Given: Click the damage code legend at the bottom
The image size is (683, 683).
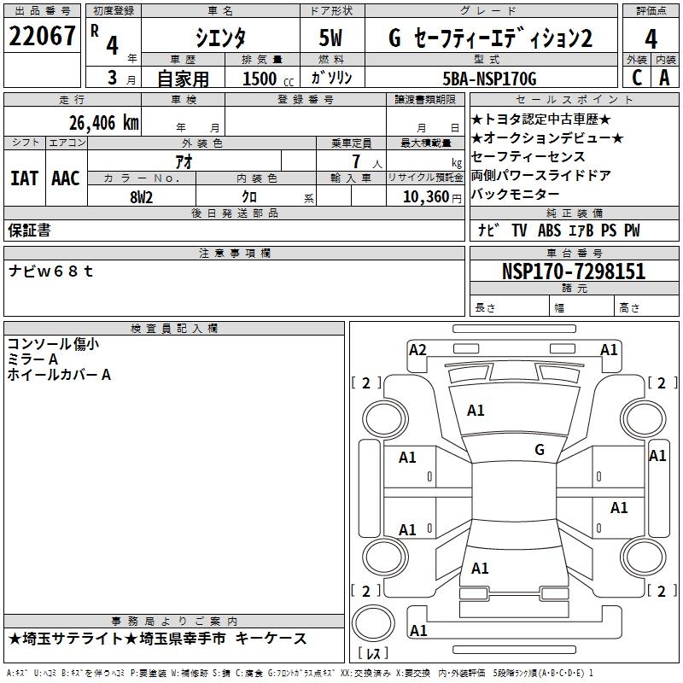Looking at the screenshot, I should tap(300, 673).
